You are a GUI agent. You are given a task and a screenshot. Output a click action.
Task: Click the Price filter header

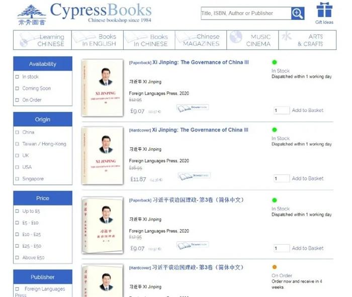coord(43,199)
